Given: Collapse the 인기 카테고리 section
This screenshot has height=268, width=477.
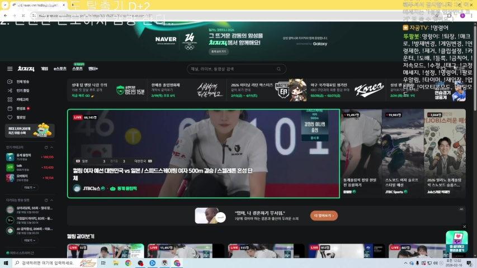Looking at the screenshot, I should (x=51, y=147).
